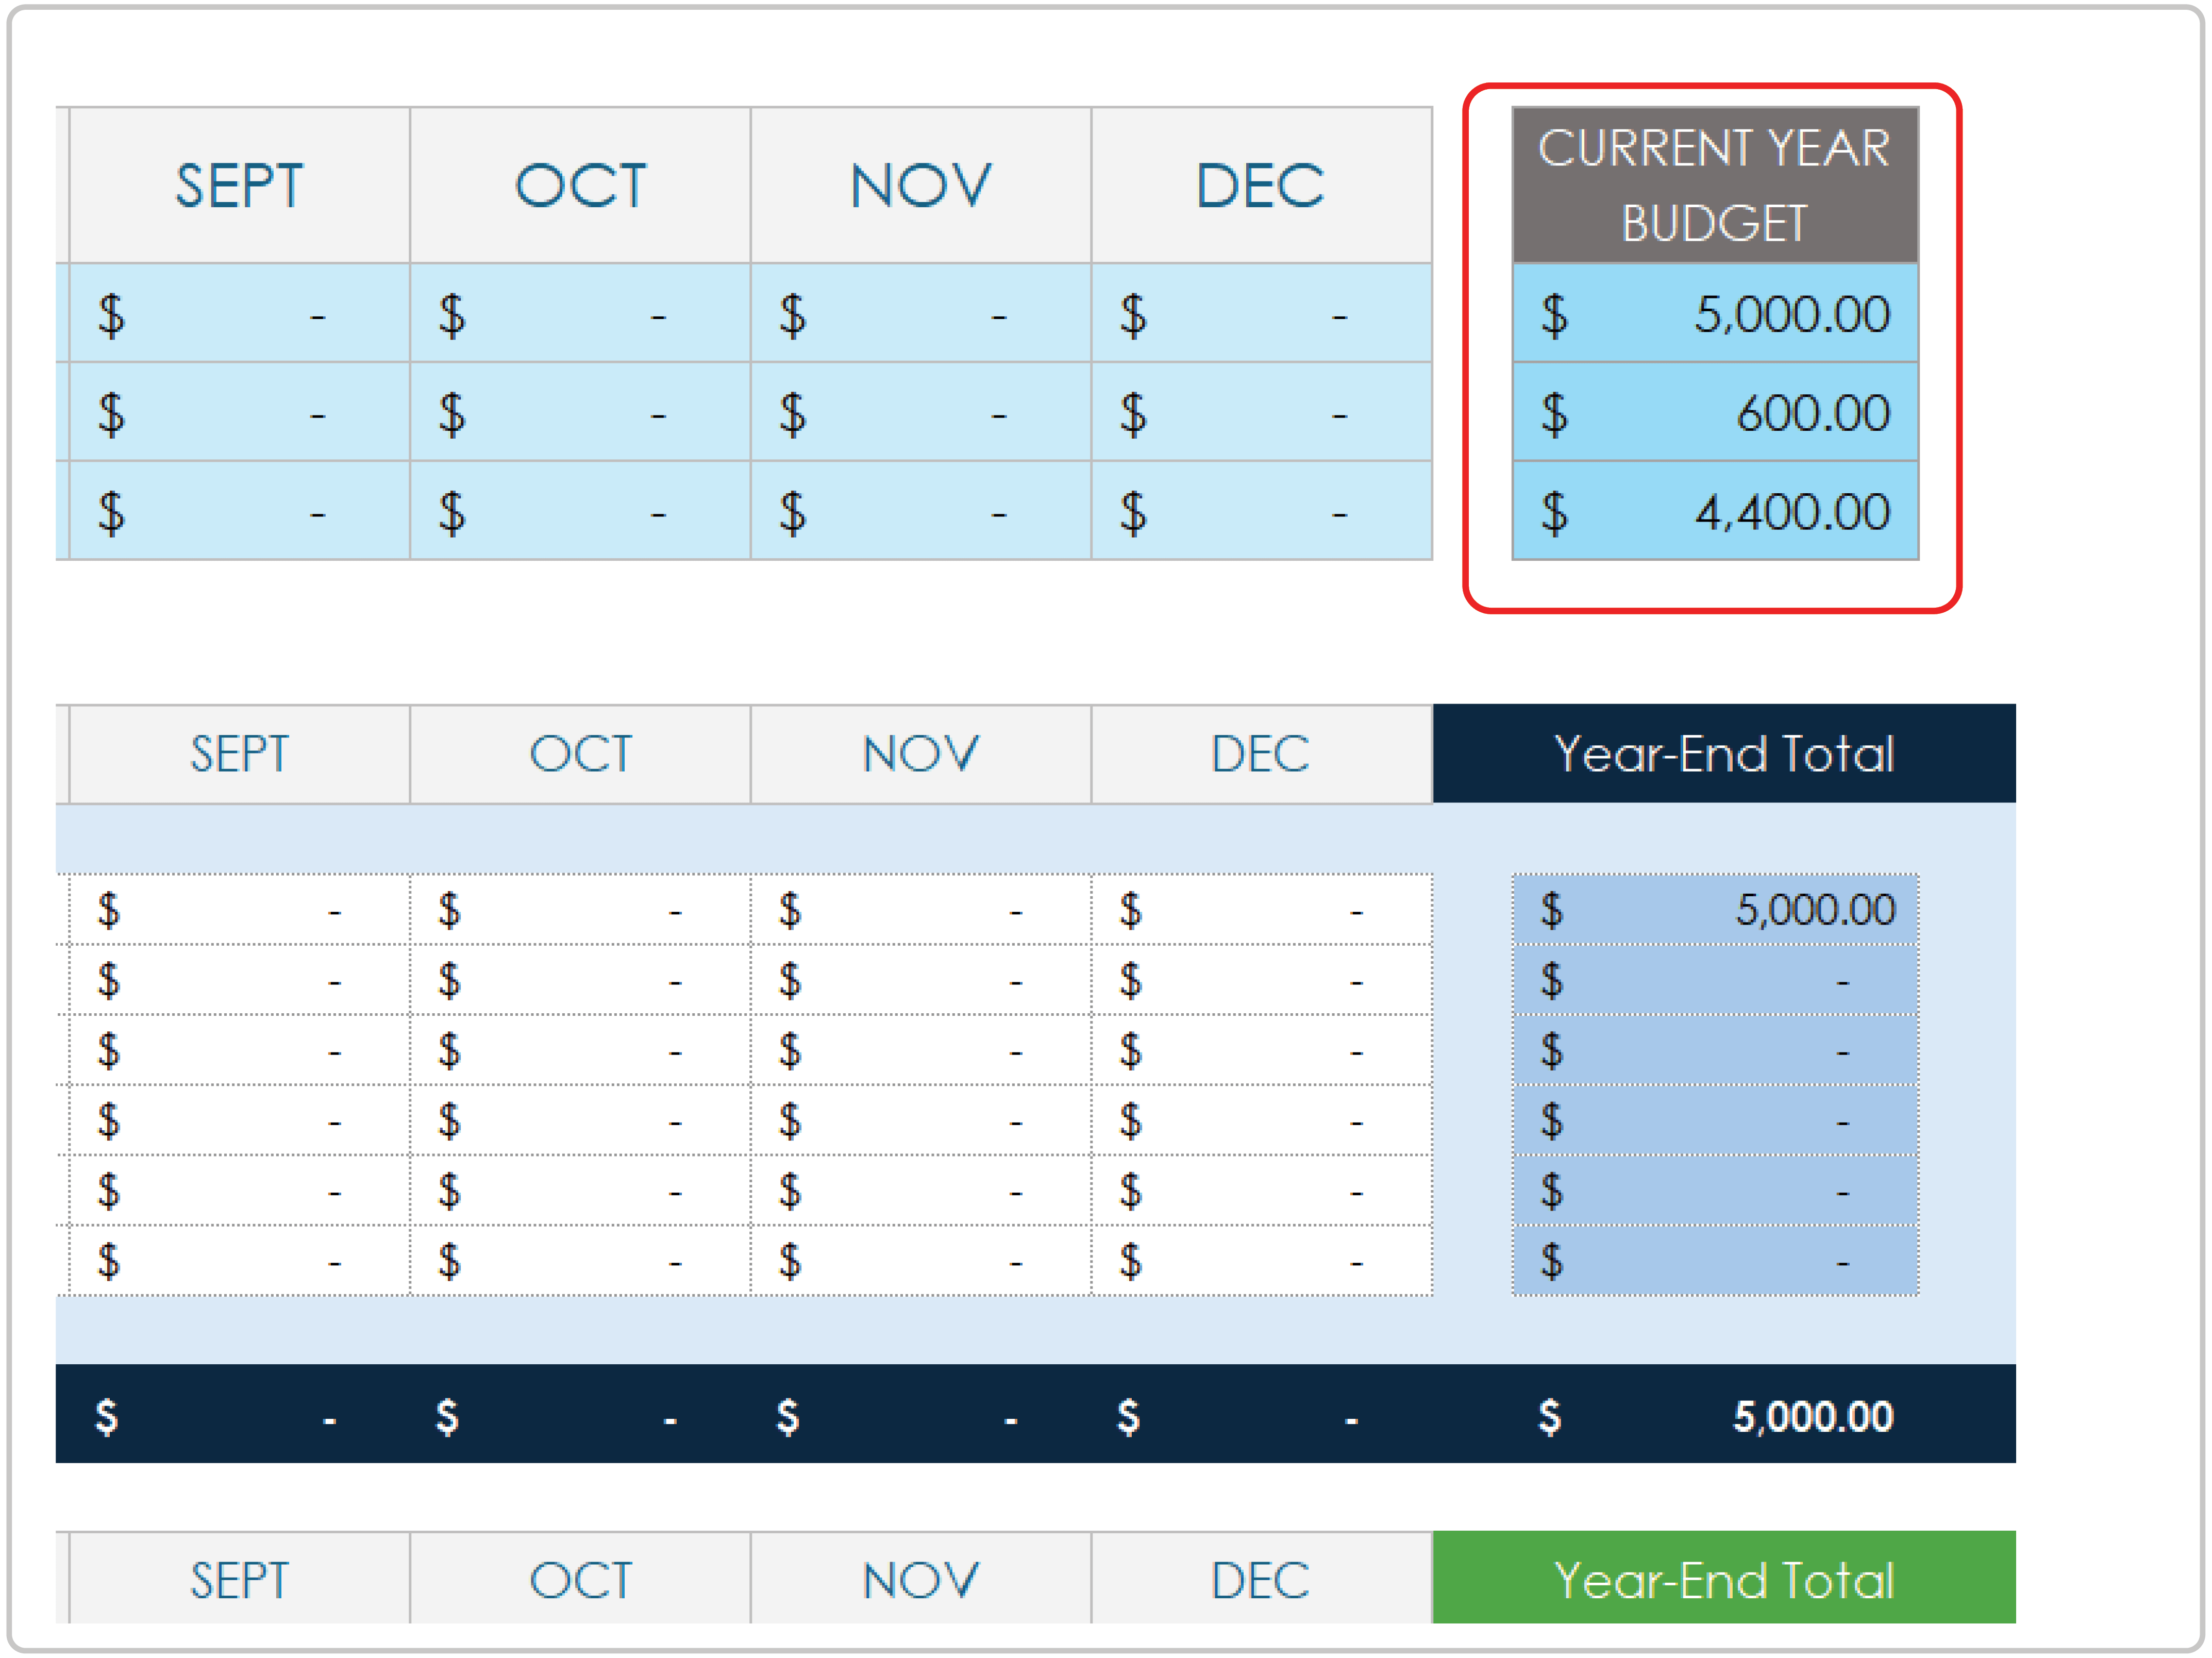Select the DEC total cell in navy row
The height and width of the screenshot is (1658, 2212).
pos(1260,1416)
